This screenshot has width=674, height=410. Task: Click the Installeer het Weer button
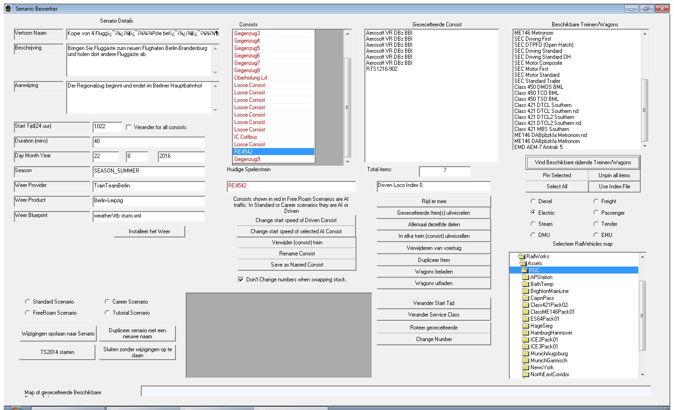(x=149, y=231)
